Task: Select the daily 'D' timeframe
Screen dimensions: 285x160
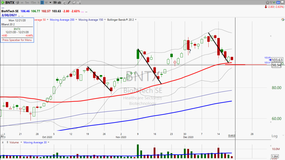Action: tap(42, 3)
